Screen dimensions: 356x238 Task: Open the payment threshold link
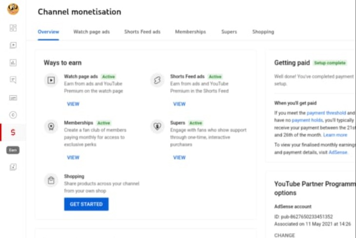326,113
